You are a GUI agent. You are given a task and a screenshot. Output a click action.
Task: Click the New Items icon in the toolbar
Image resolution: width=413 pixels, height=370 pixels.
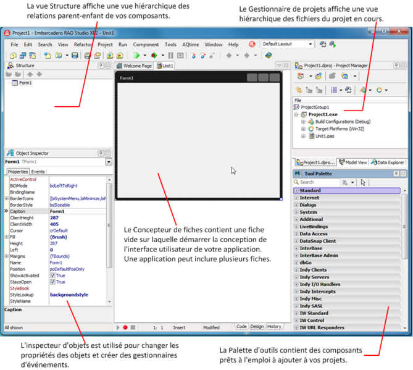pyautogui.click(x=48, y=56)
